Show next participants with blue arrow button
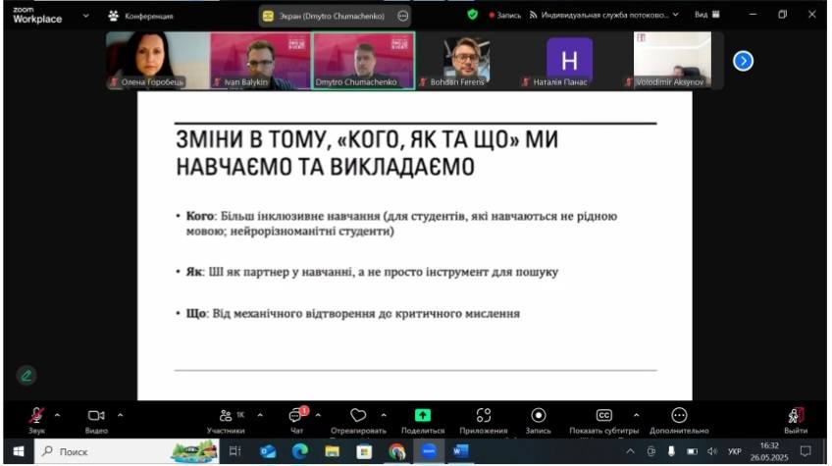The width and height of the screenshot is (832, 466). point(744,60)
